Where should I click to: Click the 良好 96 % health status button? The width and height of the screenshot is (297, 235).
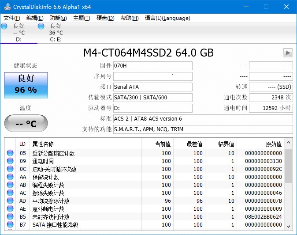pos(26,85)
